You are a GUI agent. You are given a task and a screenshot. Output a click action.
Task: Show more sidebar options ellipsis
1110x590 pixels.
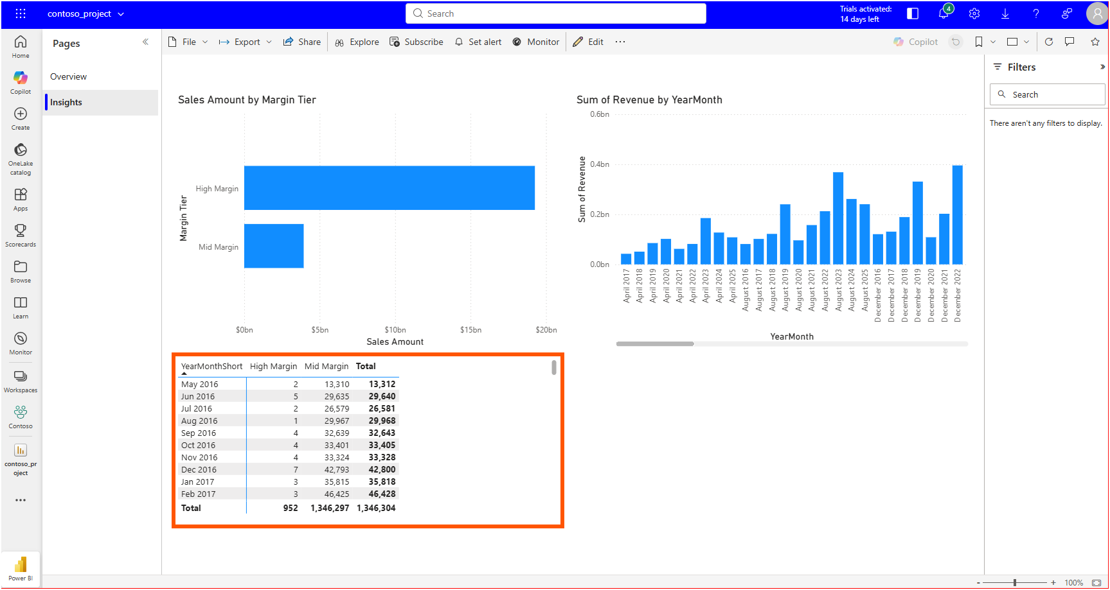click(21, 500)
